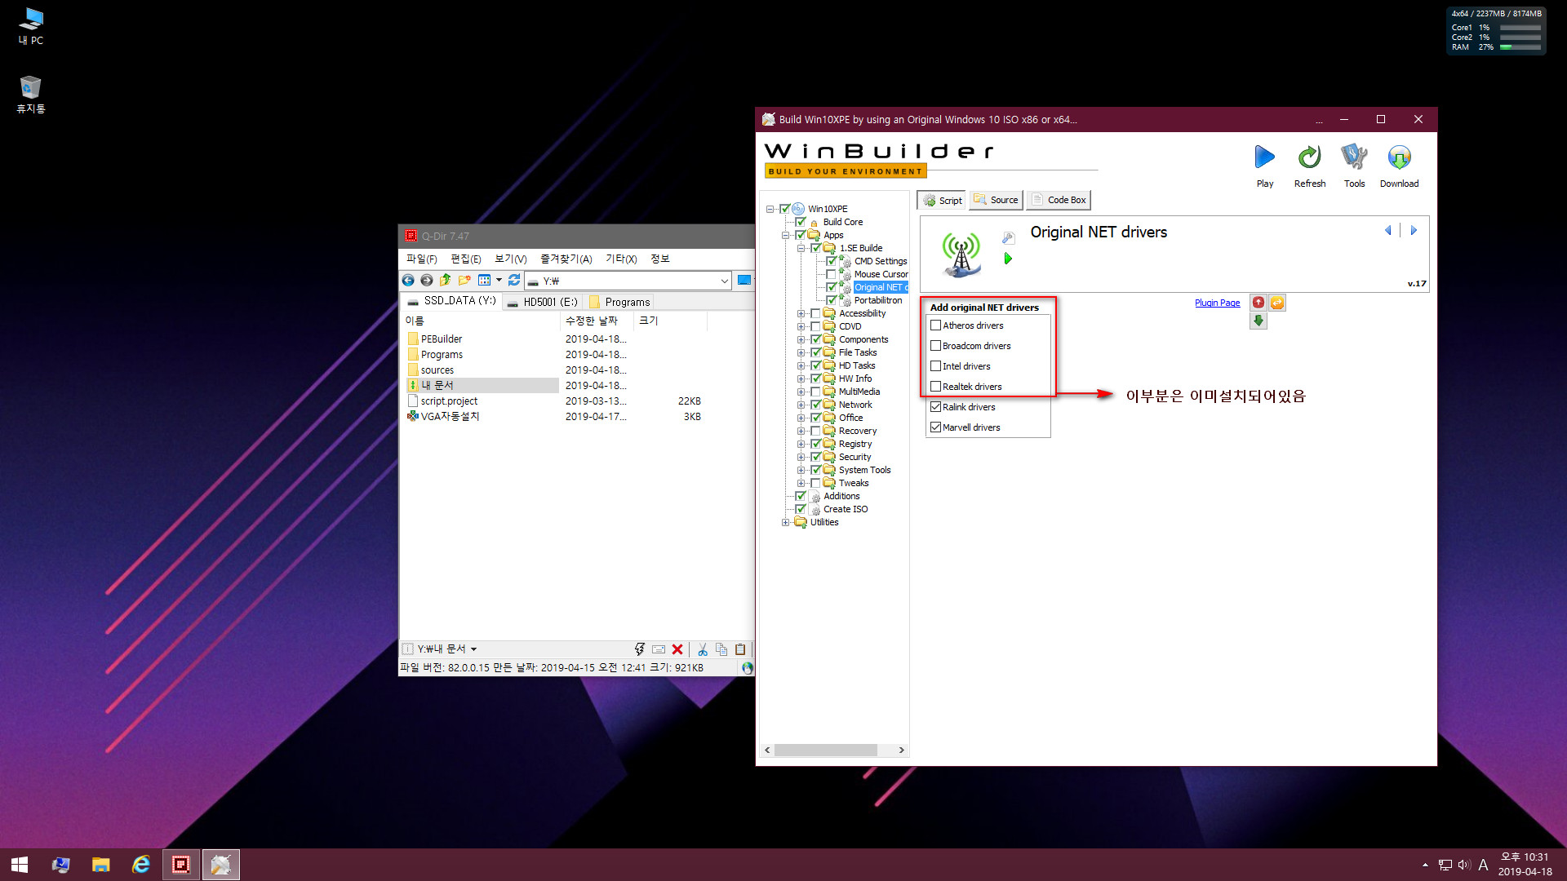Click paste clipboard icon in Q-Dir
Image resolution: width=1567 pixels, height=881 pixels.
740,649
